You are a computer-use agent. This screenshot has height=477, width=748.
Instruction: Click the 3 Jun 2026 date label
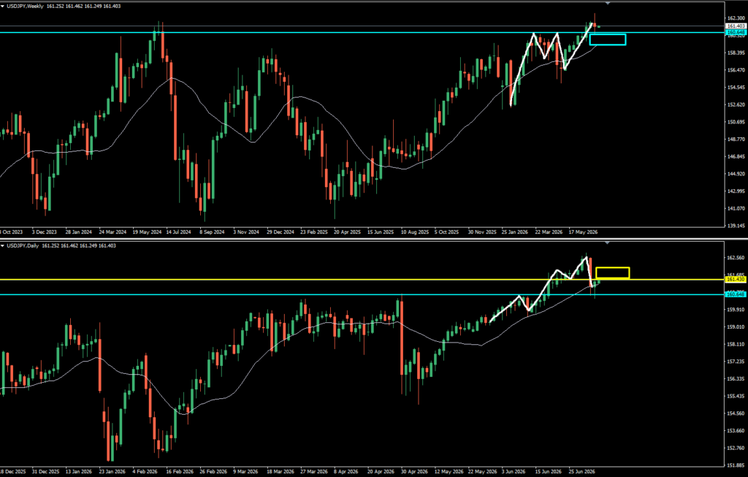click(514, 472)
